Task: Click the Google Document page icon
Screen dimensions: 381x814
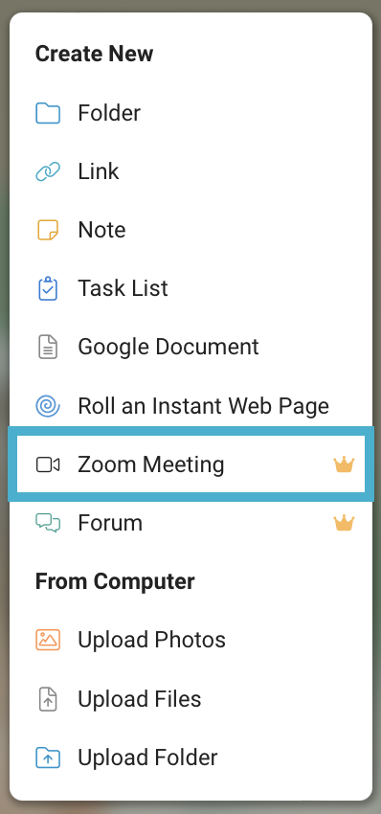Action: pyautogui.click(x=48, y=347)
